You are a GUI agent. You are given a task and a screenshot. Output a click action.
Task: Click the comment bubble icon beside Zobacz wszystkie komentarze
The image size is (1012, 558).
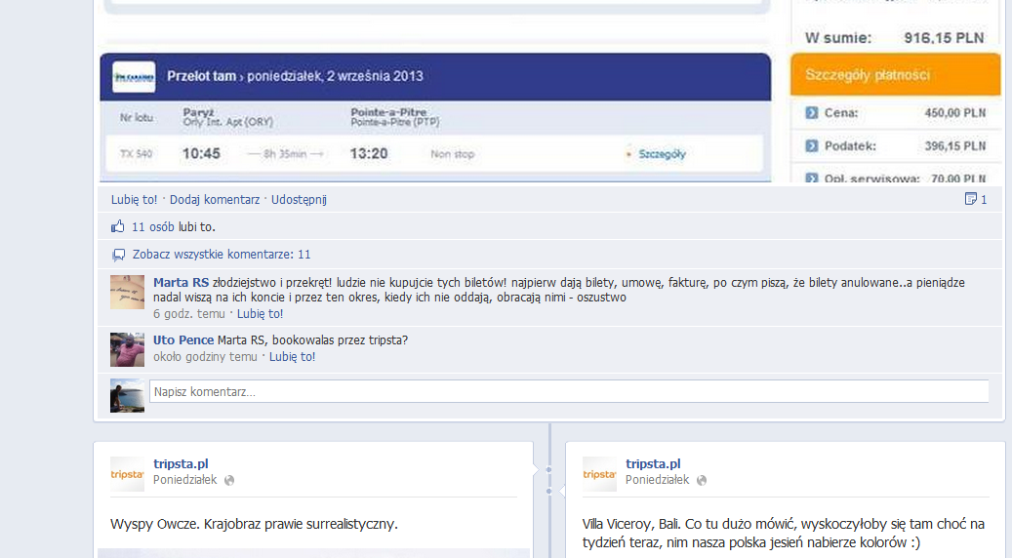pyautogui.click(x=118, y=255)
